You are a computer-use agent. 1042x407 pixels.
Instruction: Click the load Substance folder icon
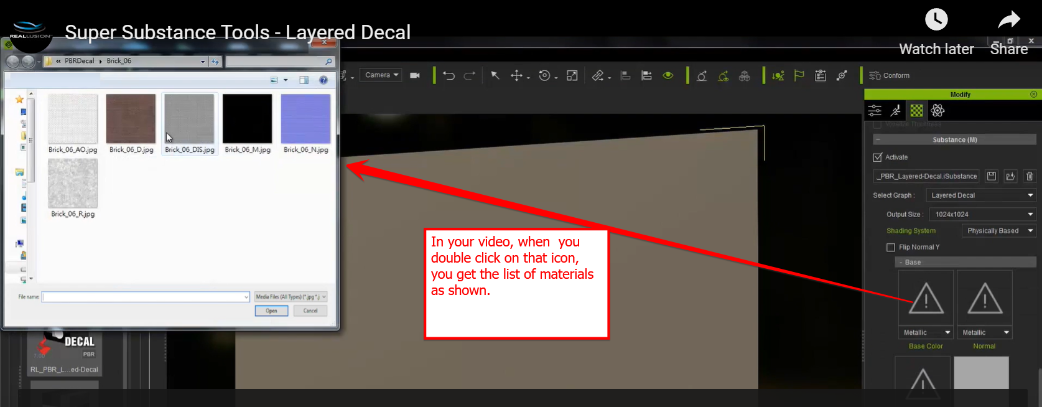(x=1010, y=176)
